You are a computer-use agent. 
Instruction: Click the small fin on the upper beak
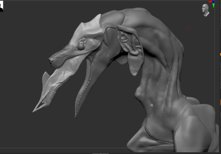tap(45, 77)
